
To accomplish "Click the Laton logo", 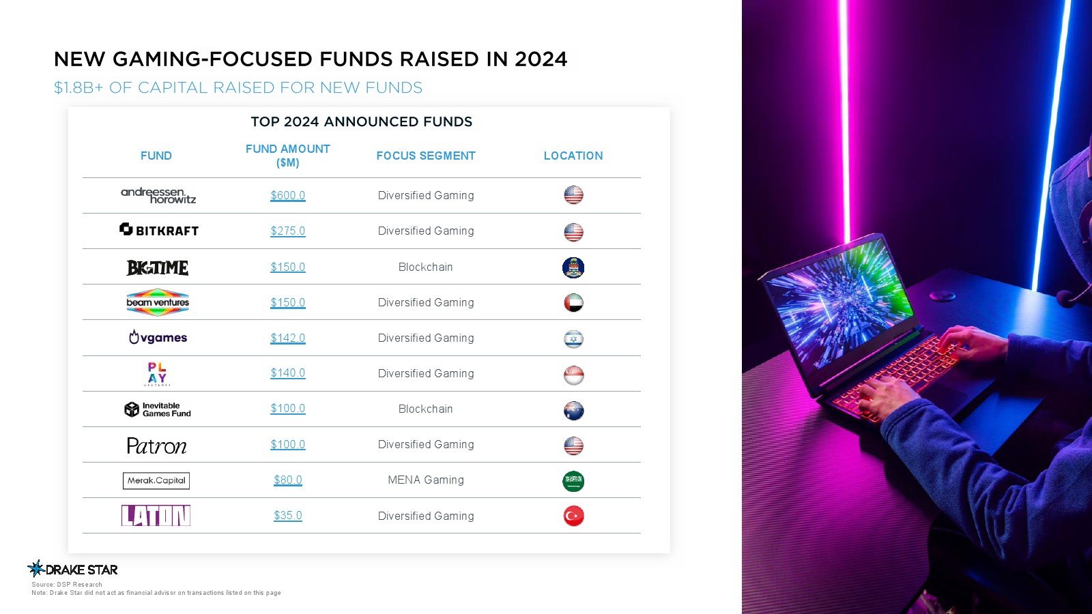I will tap(156, 516).
